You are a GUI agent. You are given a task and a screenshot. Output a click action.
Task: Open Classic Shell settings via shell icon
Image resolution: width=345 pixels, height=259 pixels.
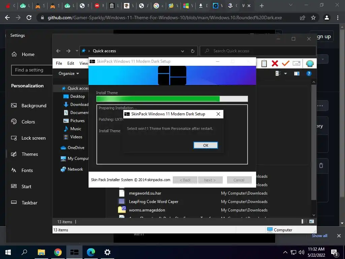pos(310,63)
